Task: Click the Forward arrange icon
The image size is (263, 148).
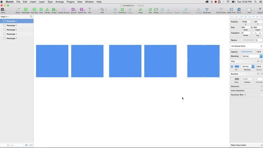Action: coord(198,10)
